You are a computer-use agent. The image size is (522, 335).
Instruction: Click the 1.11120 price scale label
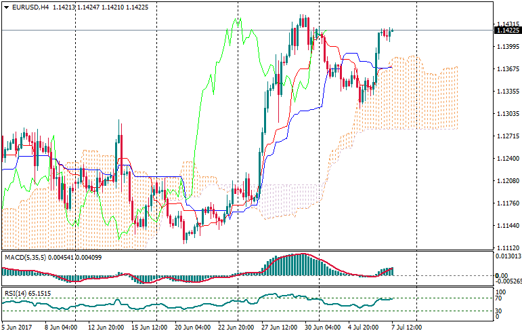coord(508,248)
